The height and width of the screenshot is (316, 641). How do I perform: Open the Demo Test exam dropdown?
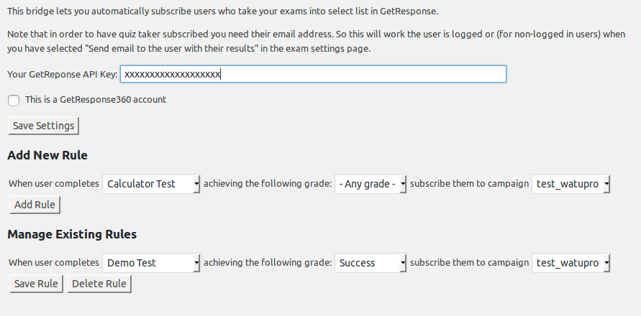pos(151,263)
